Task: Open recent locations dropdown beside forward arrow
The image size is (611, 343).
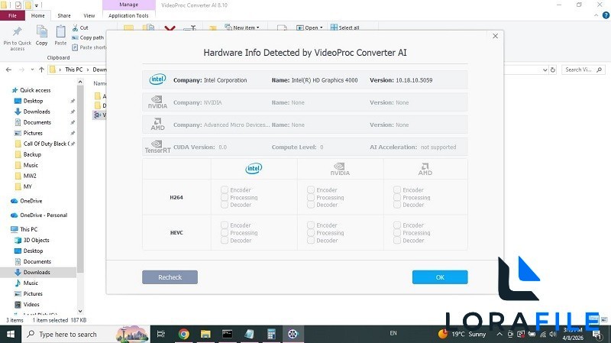Action: [32, 70]
